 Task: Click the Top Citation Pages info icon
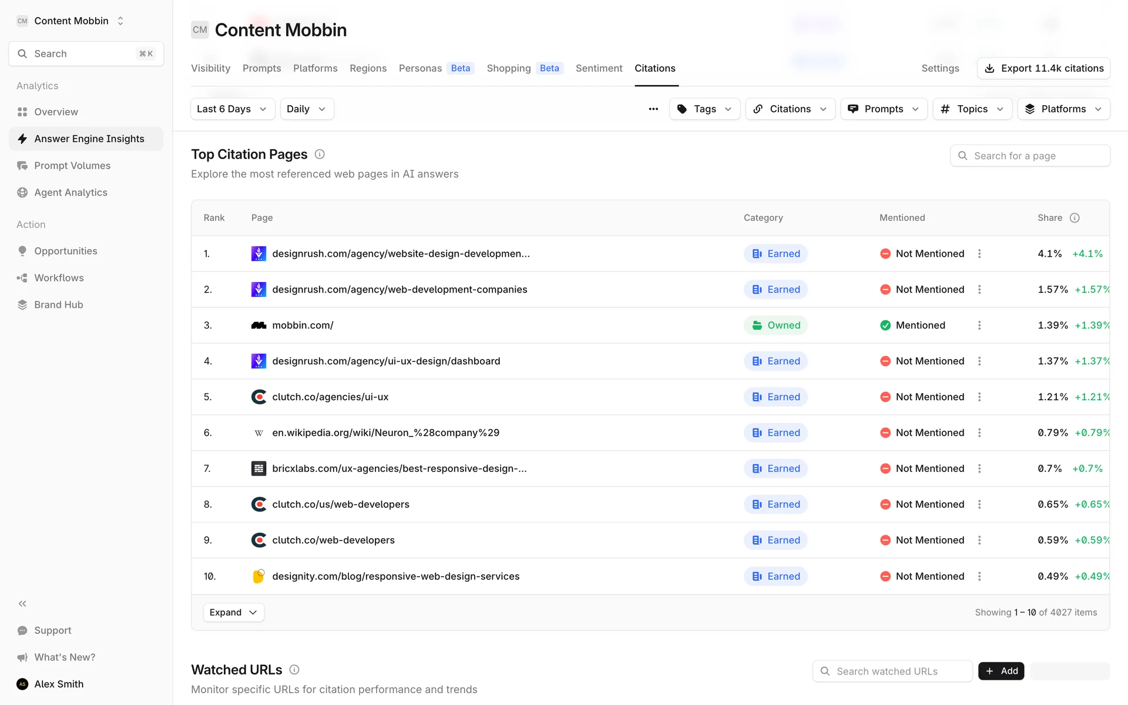(320, 155)
